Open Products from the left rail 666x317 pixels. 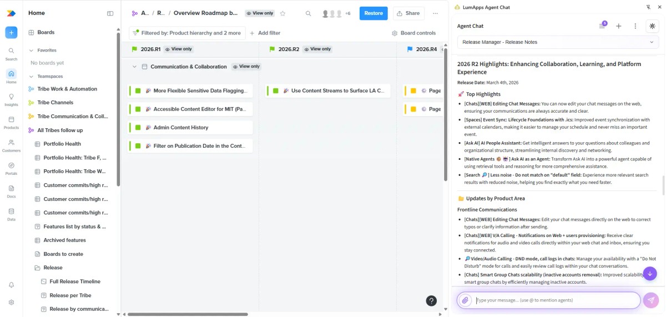(11, 122)
